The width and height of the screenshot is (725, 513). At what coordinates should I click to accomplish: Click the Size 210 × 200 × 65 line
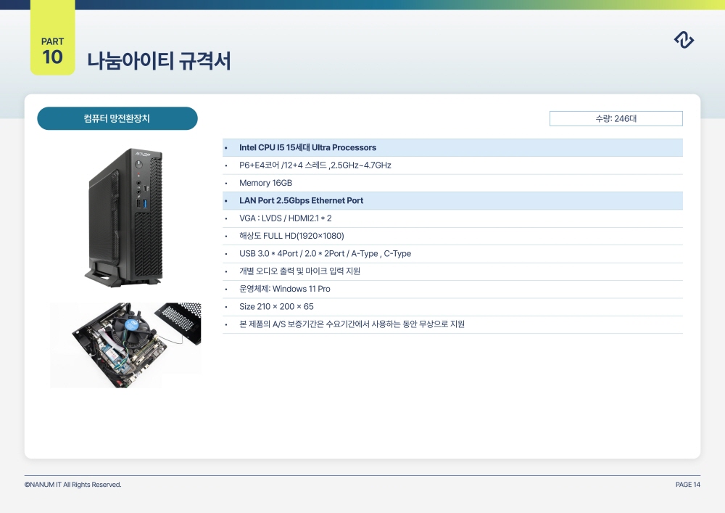coord(276,307)
